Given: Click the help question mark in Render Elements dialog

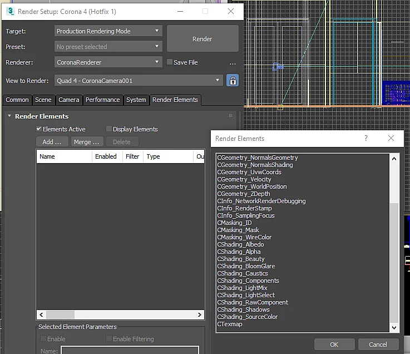Looking at the screenshot, I should [366, 138].
